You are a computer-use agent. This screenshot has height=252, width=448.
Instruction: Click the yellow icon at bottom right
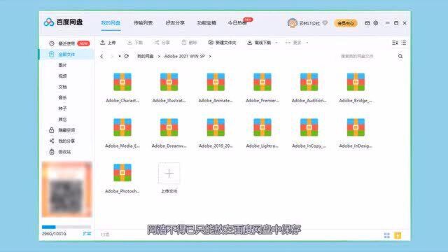[x=398, y=235]
